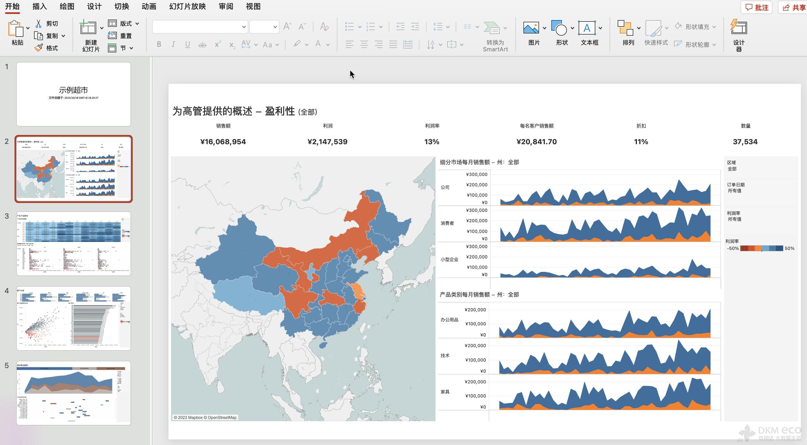
Task: Switch to the 视图 ribbon tab
Action: (x=252, y=6)
